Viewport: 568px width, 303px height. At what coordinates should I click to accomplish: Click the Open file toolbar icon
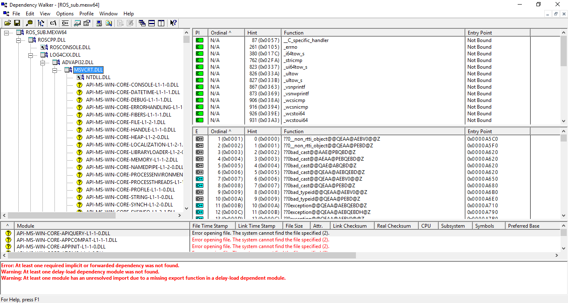7,23
